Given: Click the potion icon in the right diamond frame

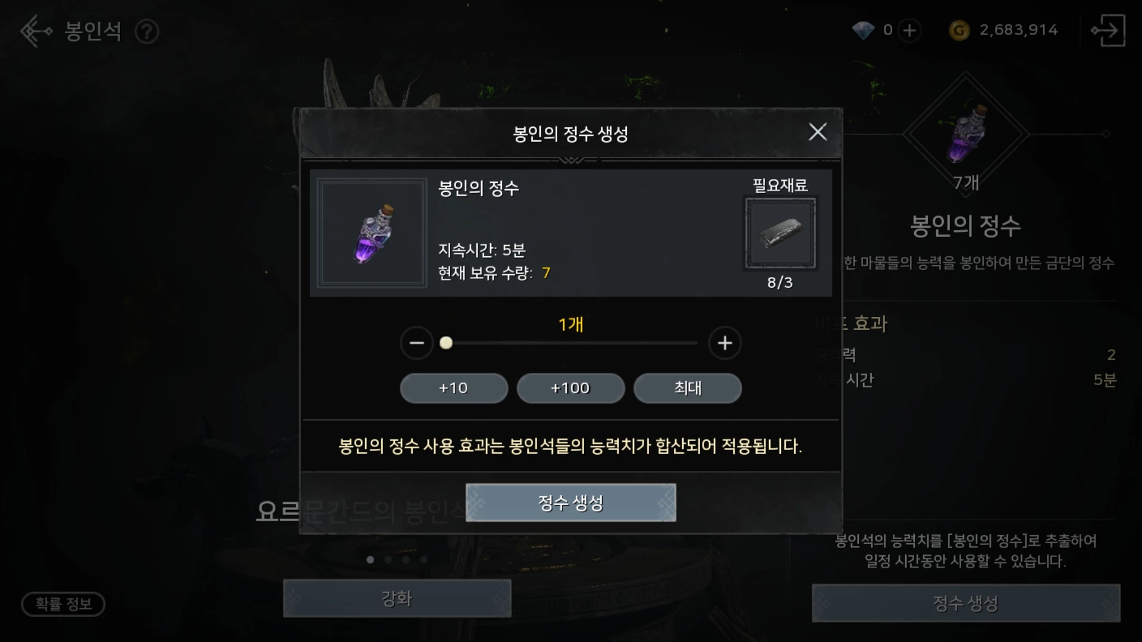Looking at the screenshot, I should pyautogui.click(x=966, y=134).
